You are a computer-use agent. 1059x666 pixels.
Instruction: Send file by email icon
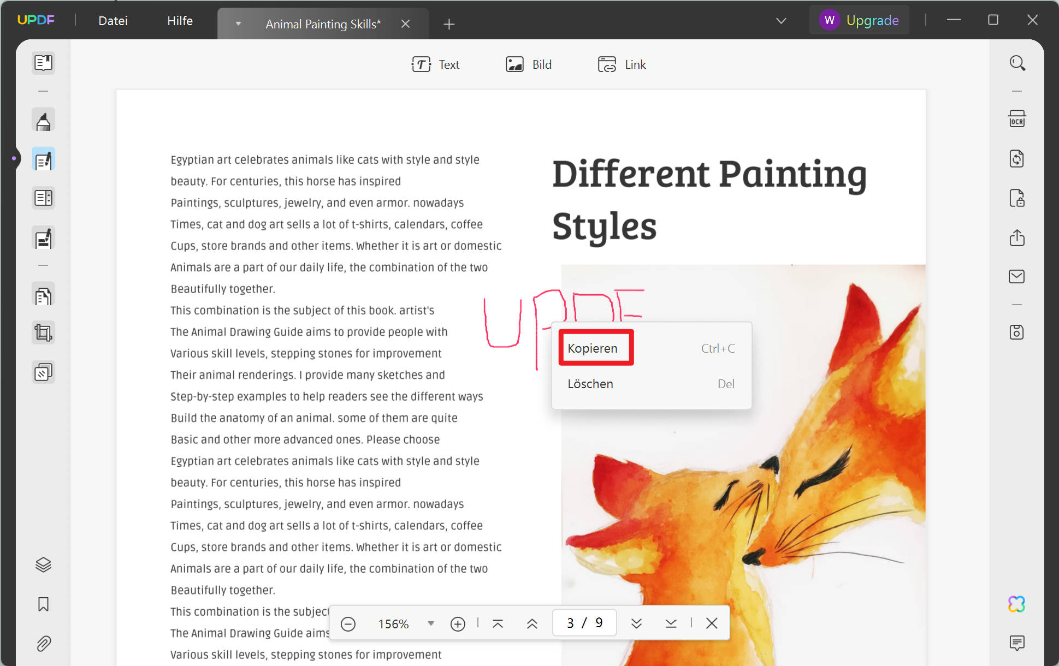tap(1017, 276)
